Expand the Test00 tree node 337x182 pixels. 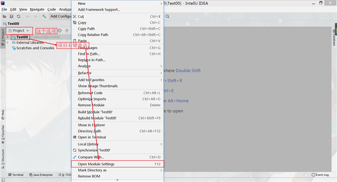(8, 37)
